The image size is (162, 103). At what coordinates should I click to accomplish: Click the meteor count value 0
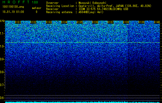click(37, 12)
